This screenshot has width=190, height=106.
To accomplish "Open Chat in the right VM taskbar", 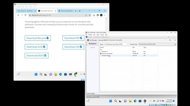I will tap(125, 101).
